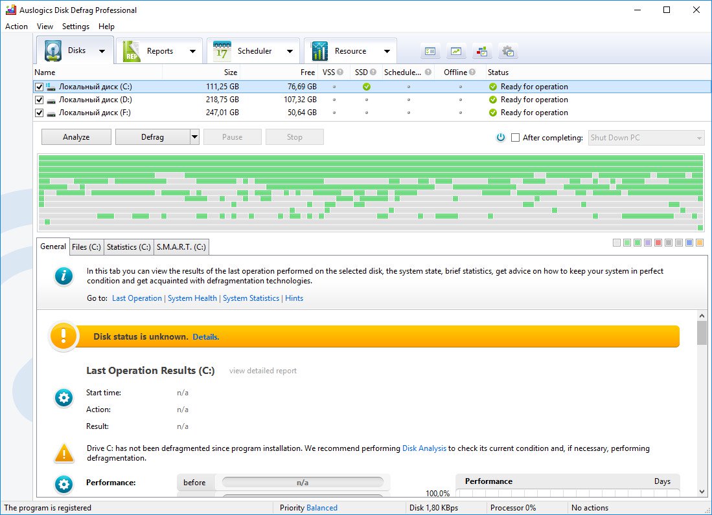Open the Scheduler calendar icon
Screen dimensions: 712x515
pyautogui.click(x=222, y=50)
